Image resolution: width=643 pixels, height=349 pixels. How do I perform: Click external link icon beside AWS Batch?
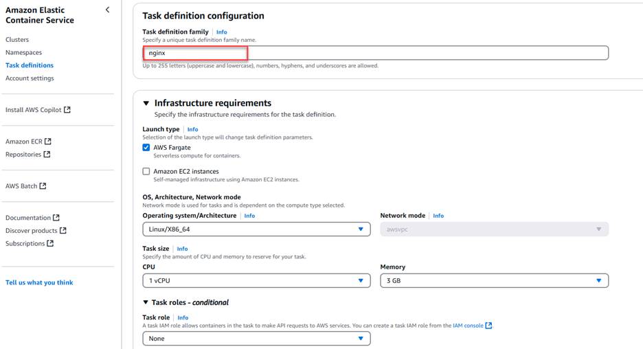coord(43,185)
